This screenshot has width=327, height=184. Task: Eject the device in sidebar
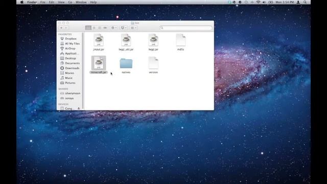[79, 108]
